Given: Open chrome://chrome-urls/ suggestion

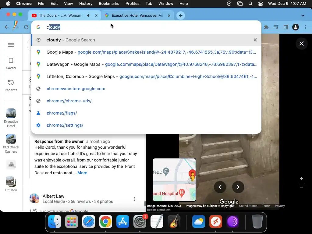Looking at the screenshot, I should (146, 101).
